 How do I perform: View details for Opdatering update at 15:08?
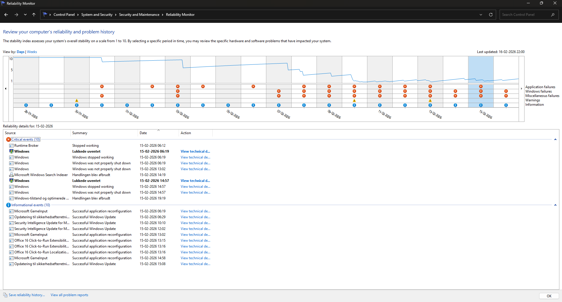[x=195, y=264]
